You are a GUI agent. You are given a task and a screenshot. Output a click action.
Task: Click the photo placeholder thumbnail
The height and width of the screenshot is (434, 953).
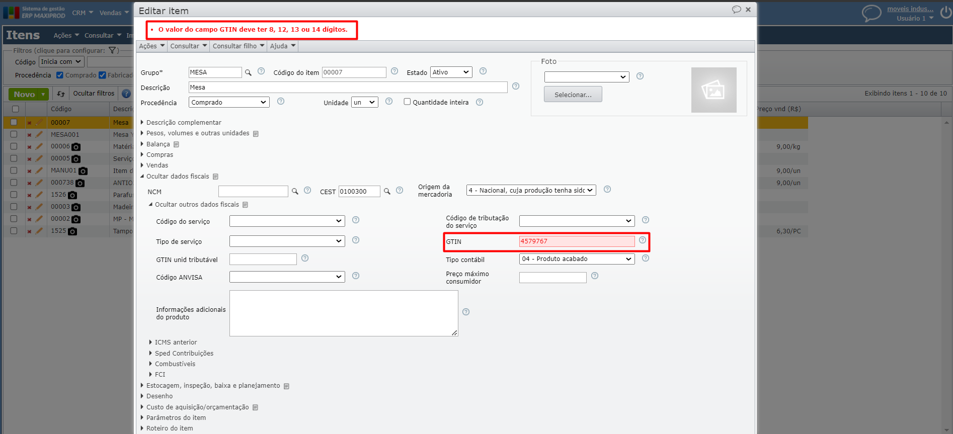coord(713,90)
